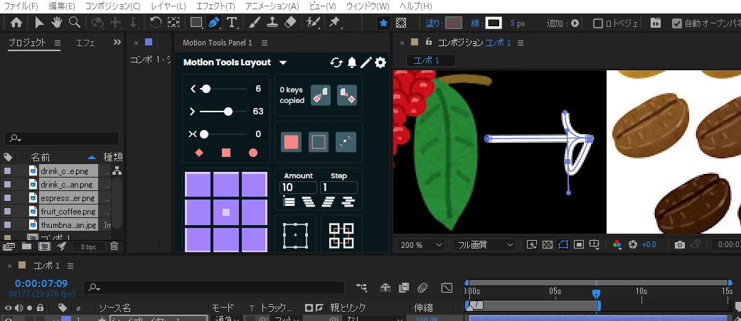741x321 pixels.
Task: Select the Hand tool
Action: point(57,22)
